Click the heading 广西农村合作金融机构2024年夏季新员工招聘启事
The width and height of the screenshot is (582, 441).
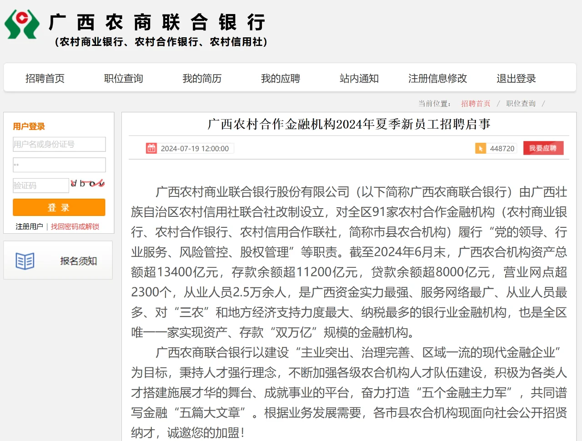pyautogui.click(x=349, y=124)
